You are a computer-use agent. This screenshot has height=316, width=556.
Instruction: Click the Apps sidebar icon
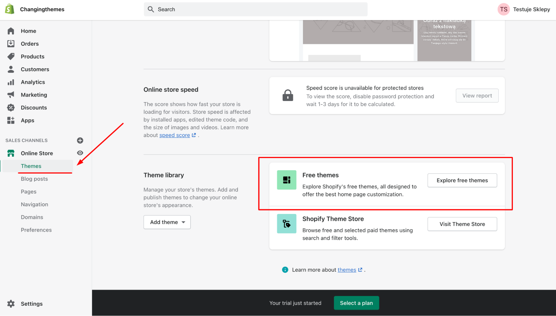point(10,120)
